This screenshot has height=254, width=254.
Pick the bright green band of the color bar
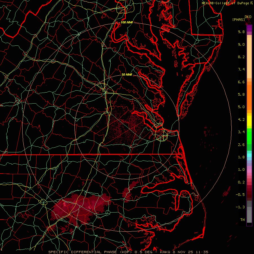249,136
